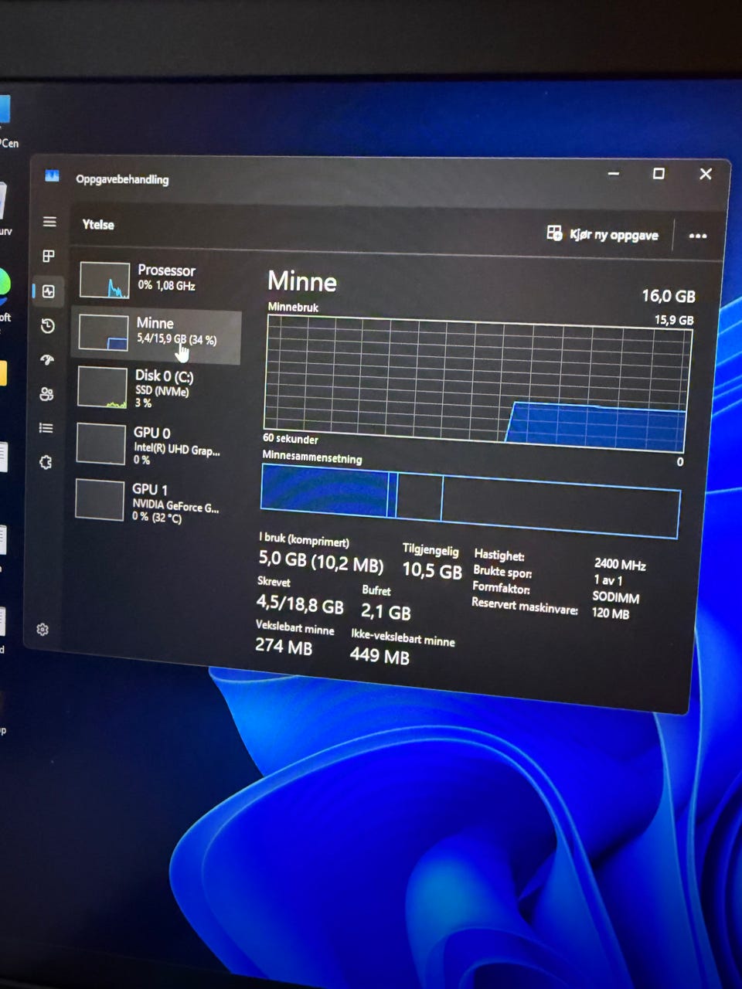Viewport: 742px width, 989px height.
Task: Click the Minnesammensetning composition bar
Action: click(470, 501)
